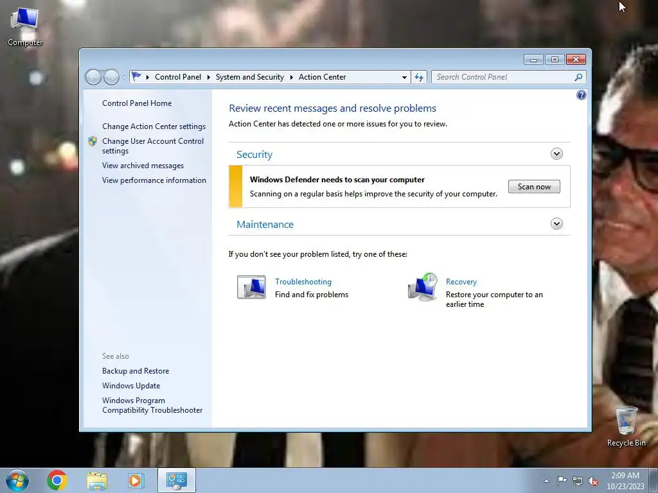This screenshot has height=493, width=658.
Task: Go to Control Panel Home
Action: (x=137, y=103)
